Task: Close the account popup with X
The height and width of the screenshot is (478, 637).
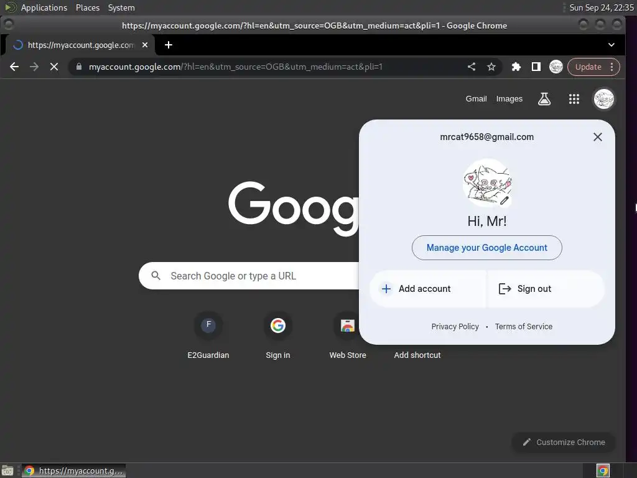Action: pyautogui.click(x=598, y=137)
